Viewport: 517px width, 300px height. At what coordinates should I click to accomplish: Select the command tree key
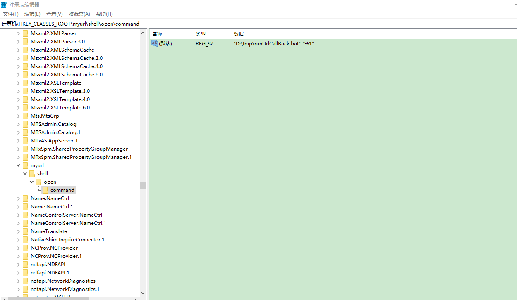pos(62,190)
